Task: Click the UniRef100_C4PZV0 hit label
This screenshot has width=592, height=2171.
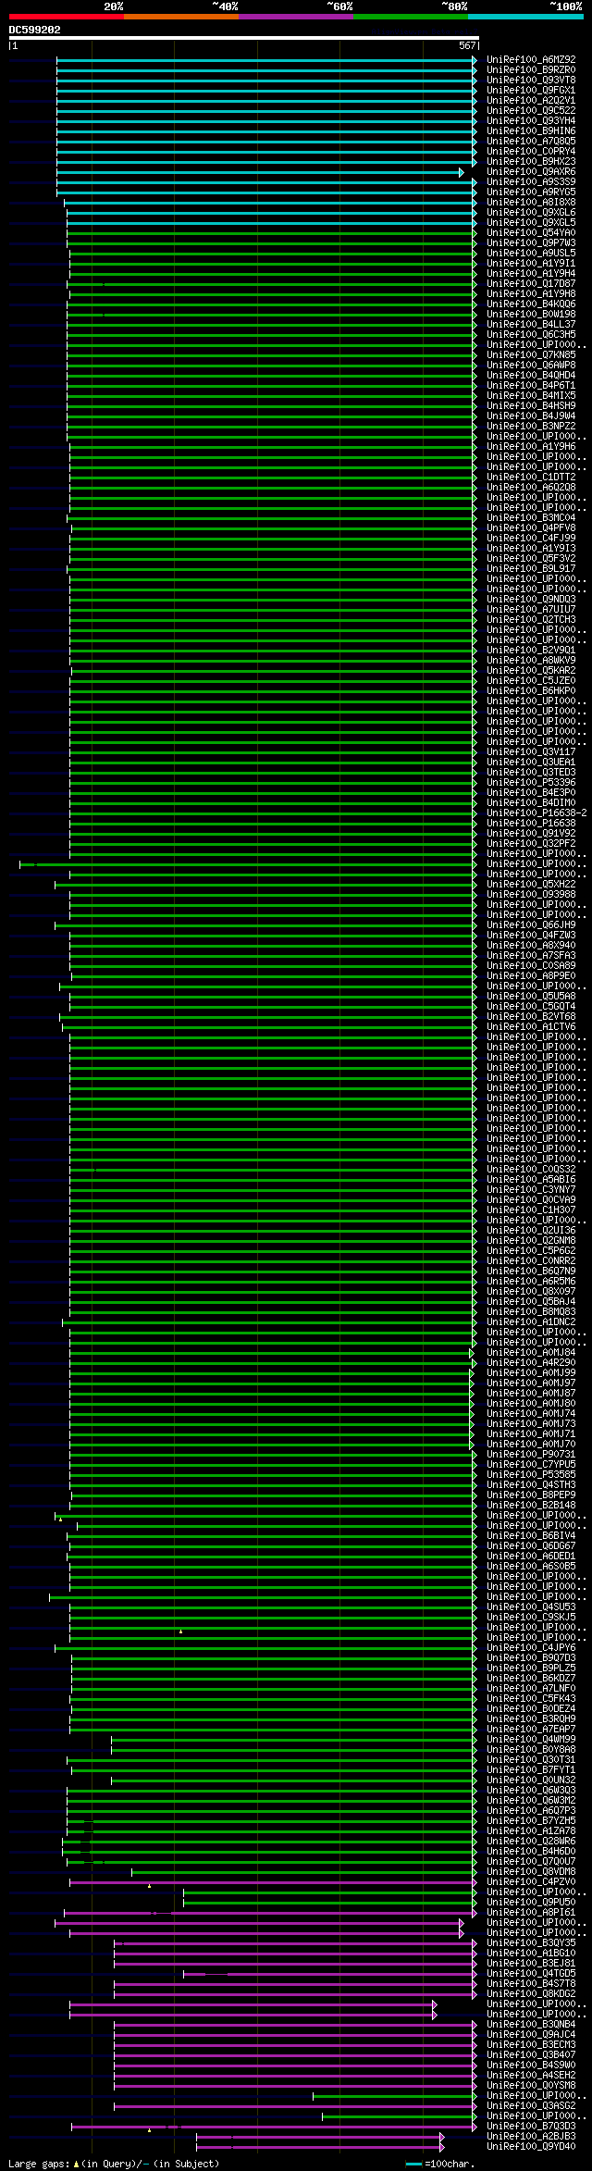Action: click(531, 1882)
